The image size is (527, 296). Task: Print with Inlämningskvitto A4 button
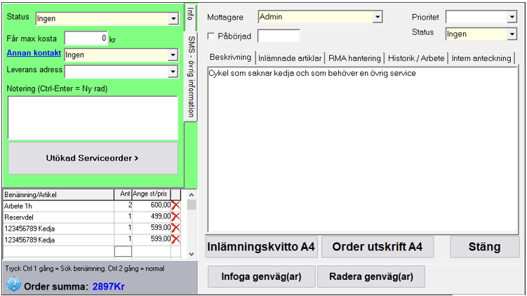click(x=262, y=247)
